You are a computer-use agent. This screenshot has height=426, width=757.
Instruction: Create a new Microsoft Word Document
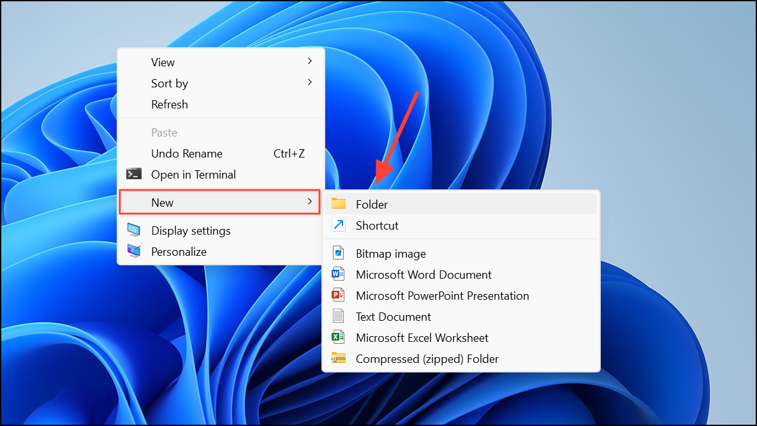[461, 274]
